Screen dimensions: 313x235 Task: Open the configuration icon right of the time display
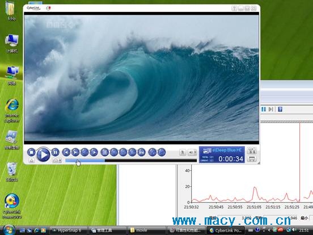tap(252, 150)
